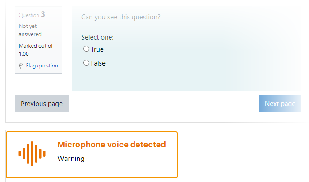Click the orange microphone waveform icon
This screenshot has height=182, width=309.
[x=32, y=154]
